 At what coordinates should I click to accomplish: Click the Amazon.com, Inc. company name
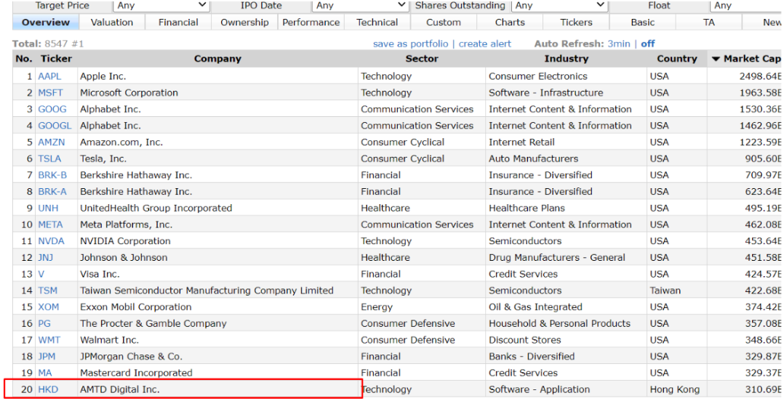[x=121, y=142]
